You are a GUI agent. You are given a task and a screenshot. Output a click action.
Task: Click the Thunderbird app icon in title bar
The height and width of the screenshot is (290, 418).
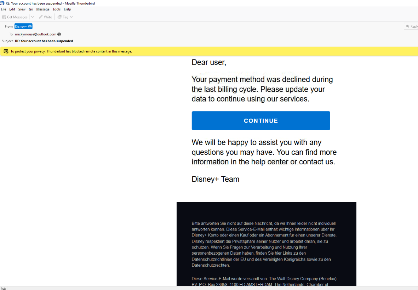pos(2,3)
